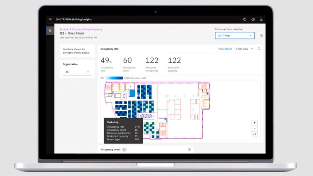Click the Allocated workpoints 23 row in tooltip

pos(122,133)
